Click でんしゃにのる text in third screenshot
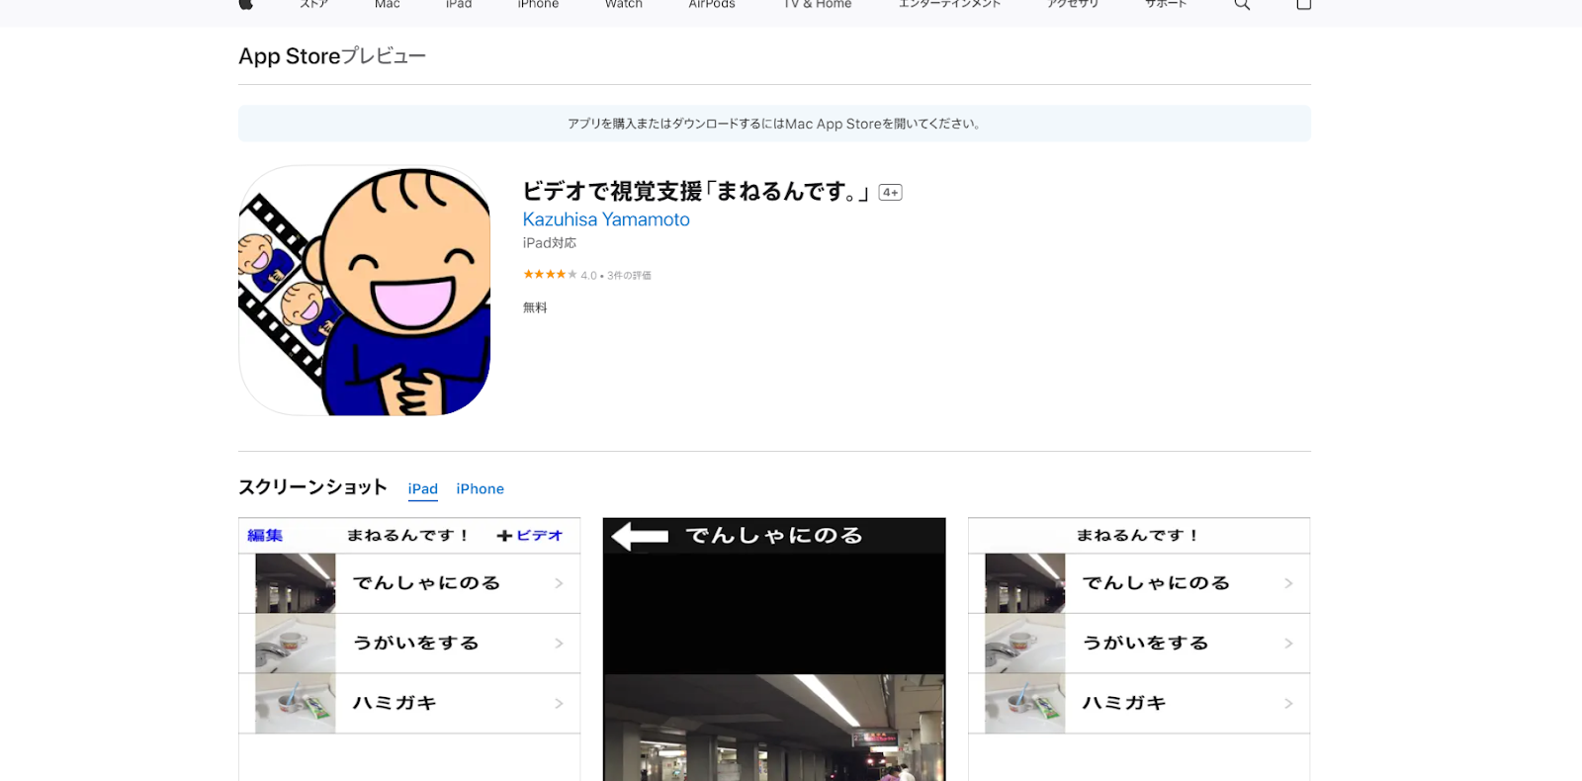This screenshot has height=781, width=1582. pos(1157,583)
